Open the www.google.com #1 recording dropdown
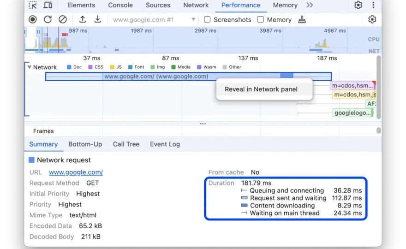This screenshot has width=406, height=249. (154, 20)
